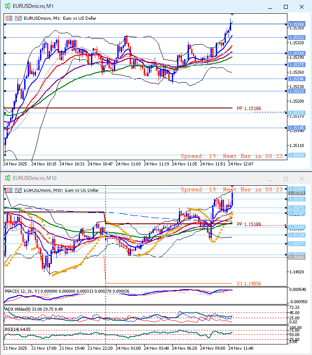Click the S1 1.14856 support level label

249,284
